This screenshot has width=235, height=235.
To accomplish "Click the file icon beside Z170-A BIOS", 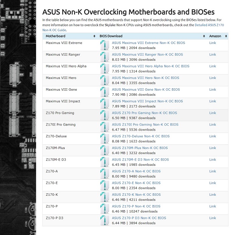I will click(105, 174).
